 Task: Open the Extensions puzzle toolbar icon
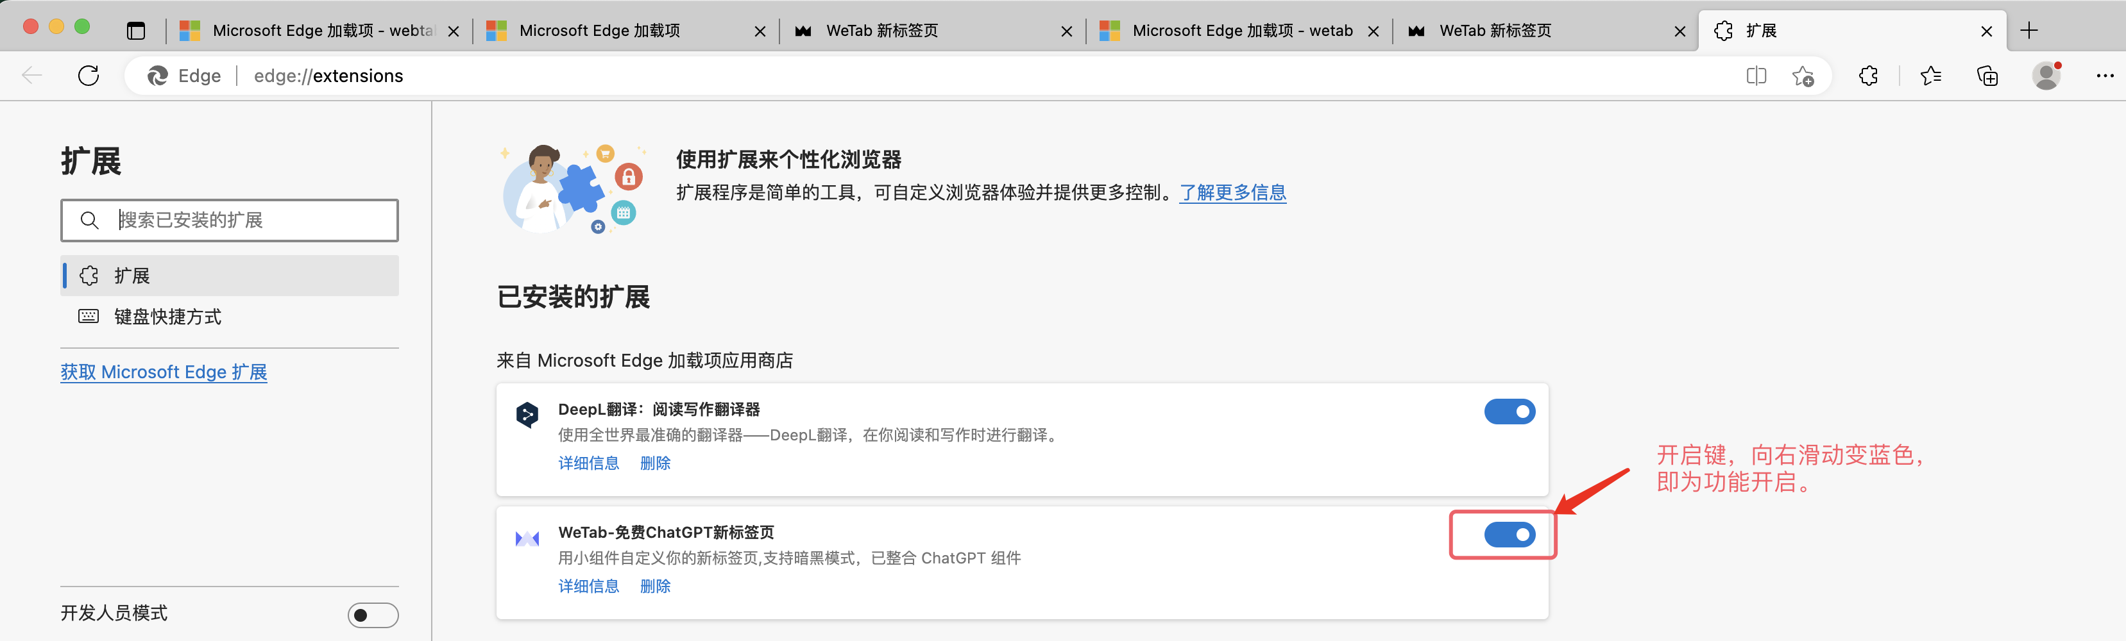tap(1869, 76)
